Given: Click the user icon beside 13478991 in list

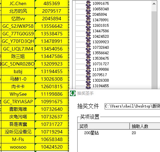Looking at the screenshot, I should click(x=88, y=20).
